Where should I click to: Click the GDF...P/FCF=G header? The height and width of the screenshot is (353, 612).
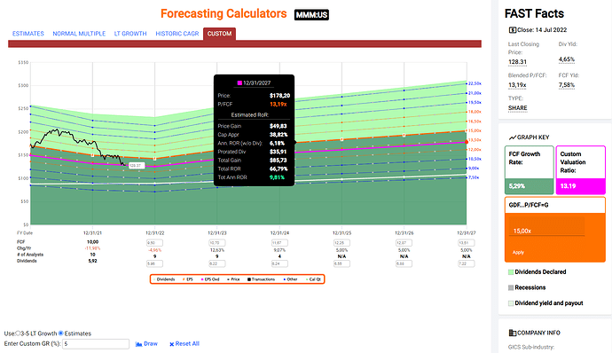tap(529, 205)
